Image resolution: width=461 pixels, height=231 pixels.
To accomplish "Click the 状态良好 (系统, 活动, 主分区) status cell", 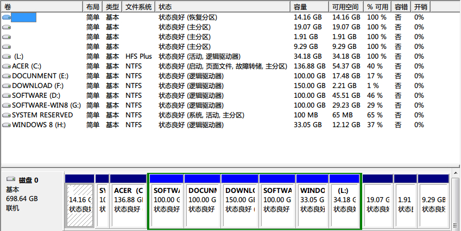I will click(201, 115).
